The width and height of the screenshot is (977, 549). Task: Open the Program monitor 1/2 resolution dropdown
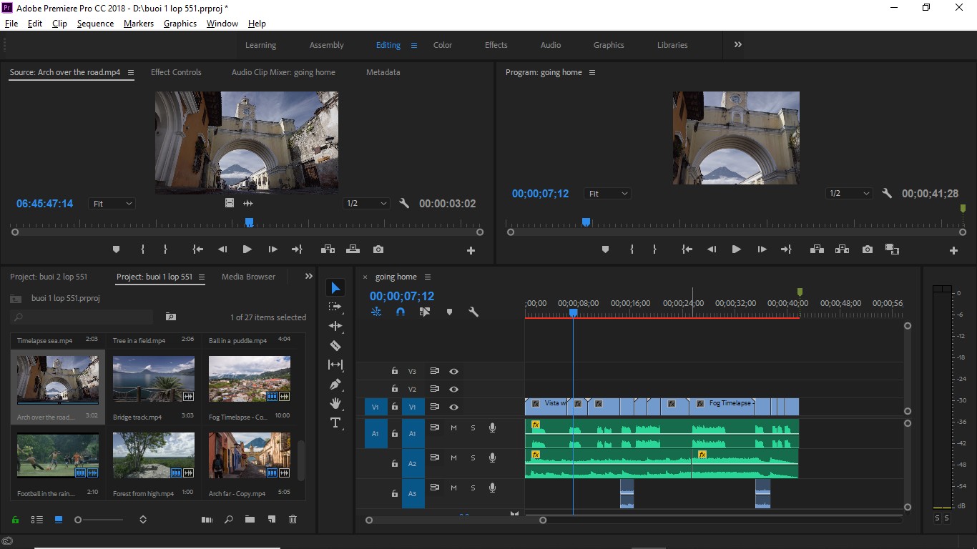pos(849,194)
